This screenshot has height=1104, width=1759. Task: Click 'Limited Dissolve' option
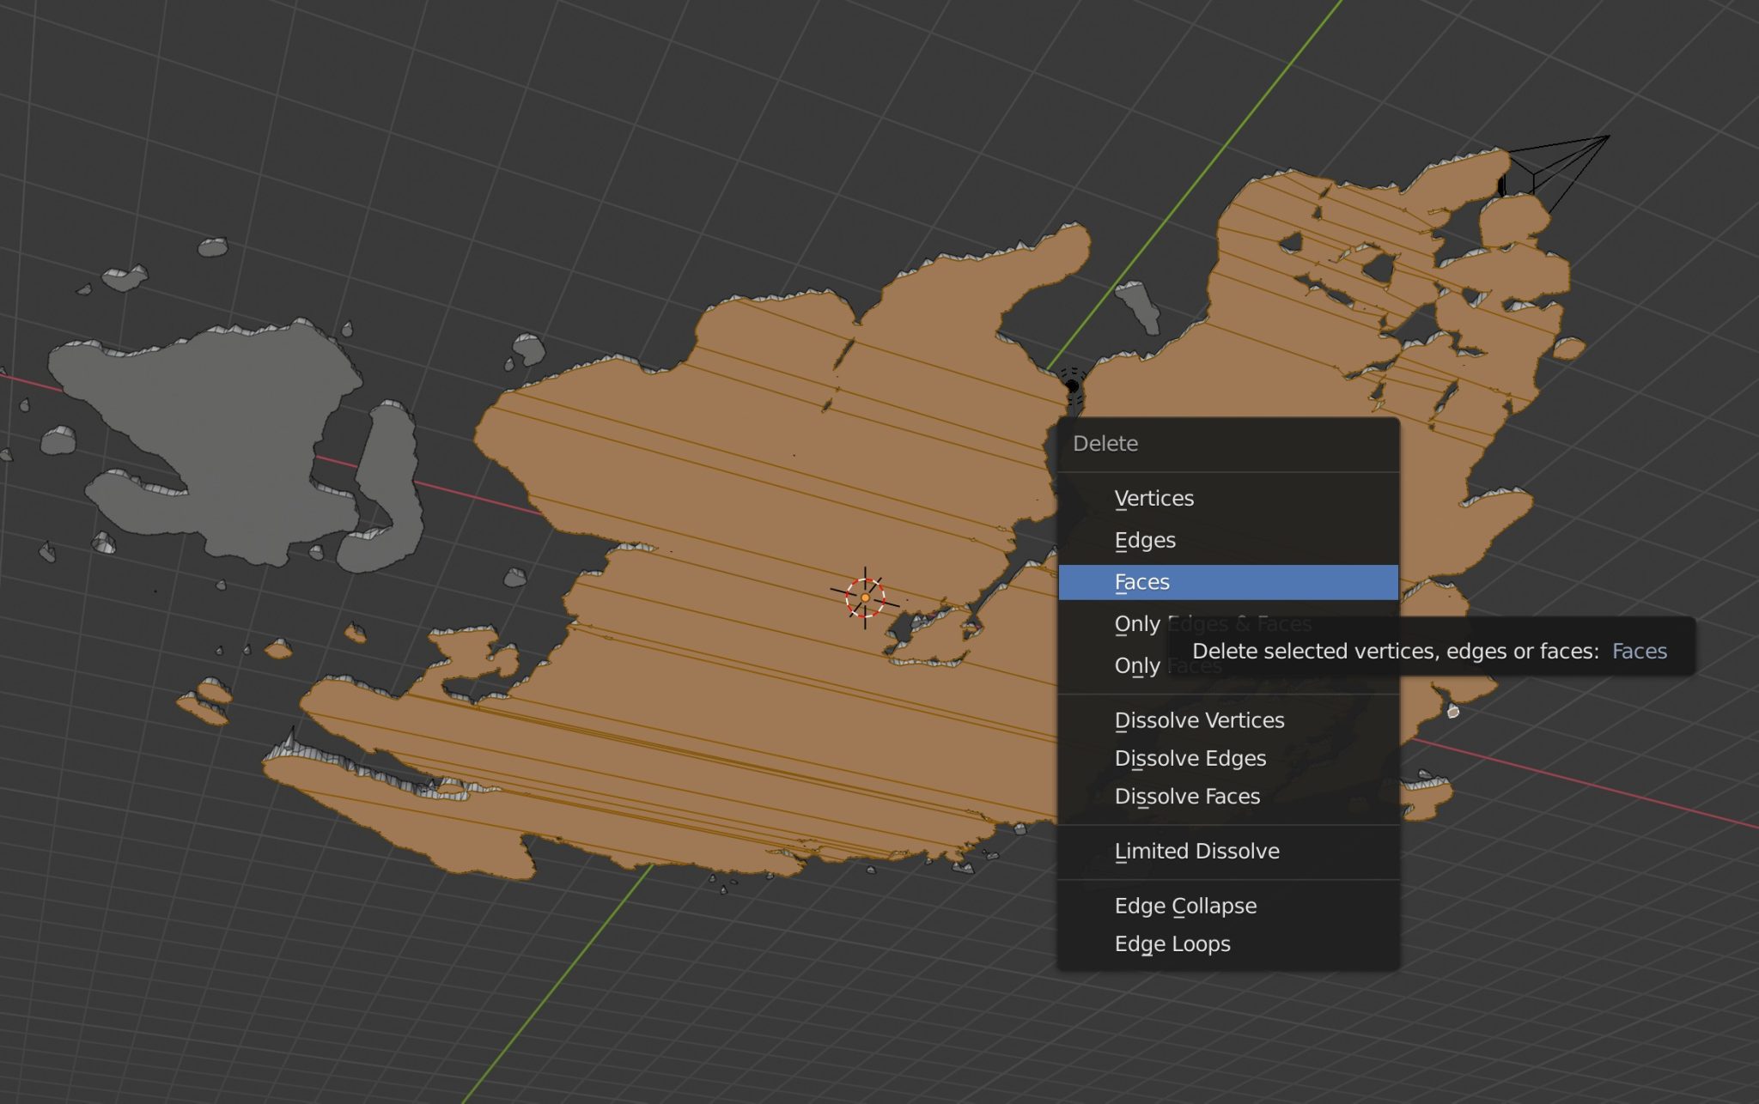tap(1196, 851)
